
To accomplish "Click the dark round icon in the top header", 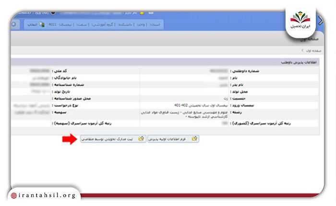I will (x=53, y=12).
